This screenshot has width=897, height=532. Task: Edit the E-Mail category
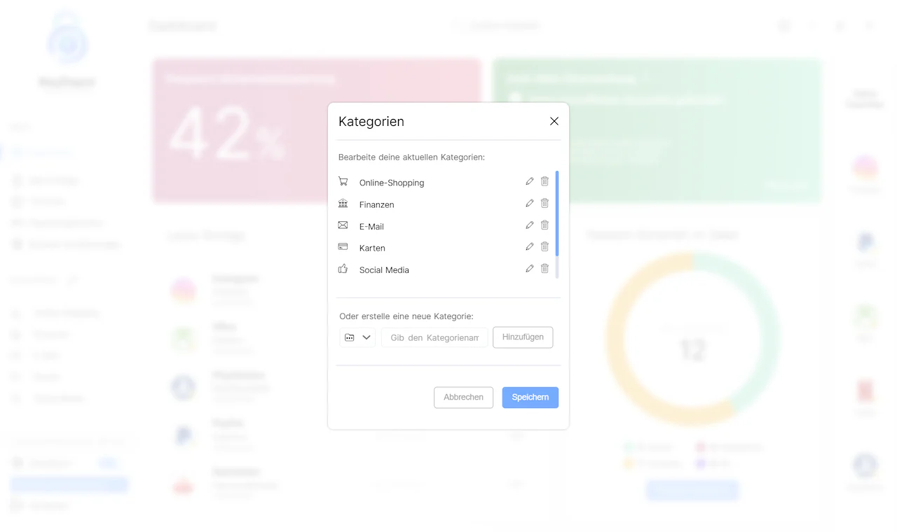click(530, 225)
